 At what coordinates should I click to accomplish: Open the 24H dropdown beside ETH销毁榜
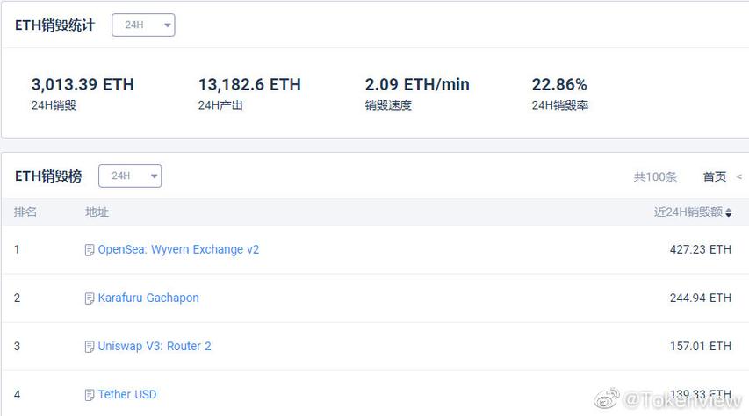(130, 176)
